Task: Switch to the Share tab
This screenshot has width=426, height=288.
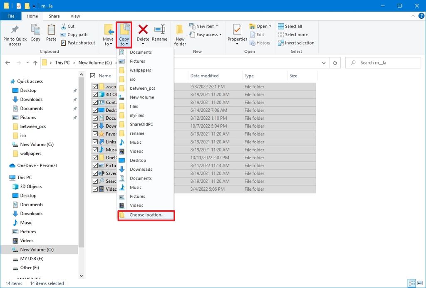Action: (x=54, y=16)
